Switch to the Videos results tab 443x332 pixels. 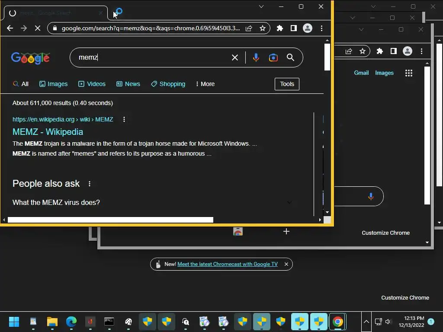click(92, 84)
